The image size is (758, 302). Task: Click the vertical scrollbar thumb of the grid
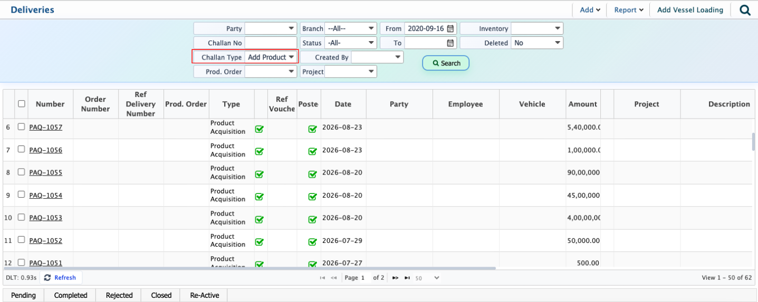[x=753, y=141]
